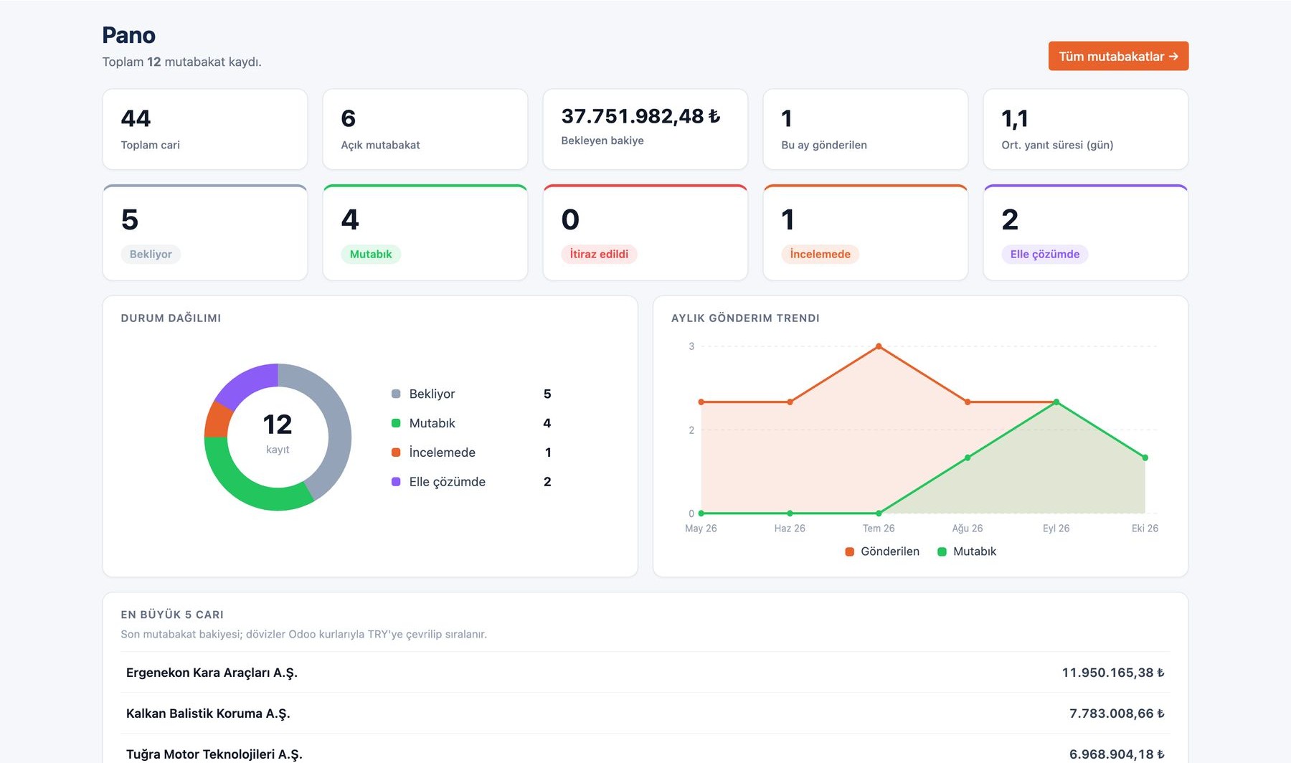1291x763 pixels.
Task: Click the AYLIK GÖNDERIM TRENDI panel title
Action: click(x=745, y=318)
